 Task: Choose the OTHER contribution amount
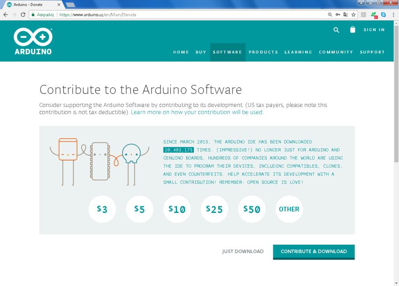289,209
